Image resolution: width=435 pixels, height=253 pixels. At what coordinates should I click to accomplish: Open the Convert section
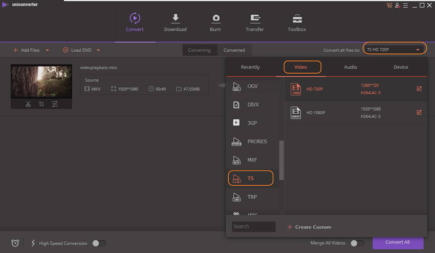click(135, 23)
